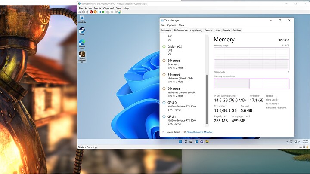The height and width of the screenshot is (174, 310).
Task: Select the game shortcut below Edge icon
Action: tap(82, 57)
